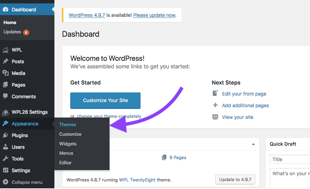
Task: Click the Users person icon
Action: coord(6,147)
